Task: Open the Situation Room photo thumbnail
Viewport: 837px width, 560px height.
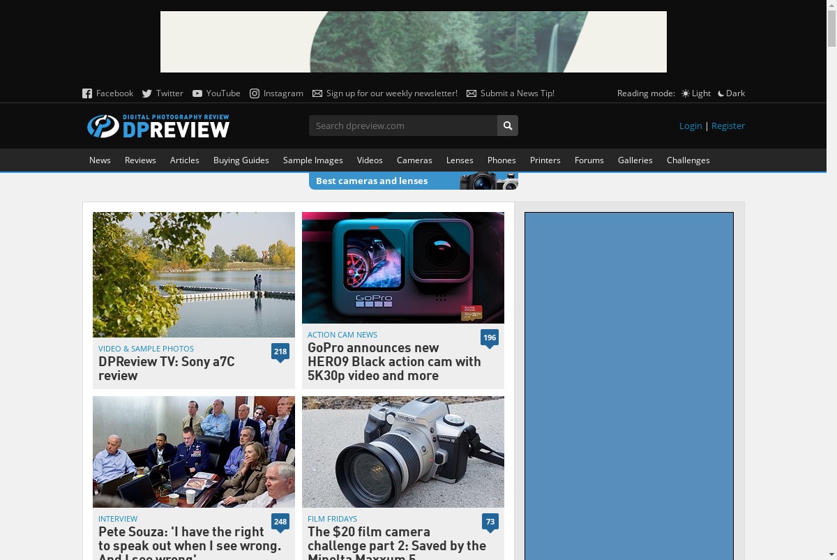Action: coord(194,452)
